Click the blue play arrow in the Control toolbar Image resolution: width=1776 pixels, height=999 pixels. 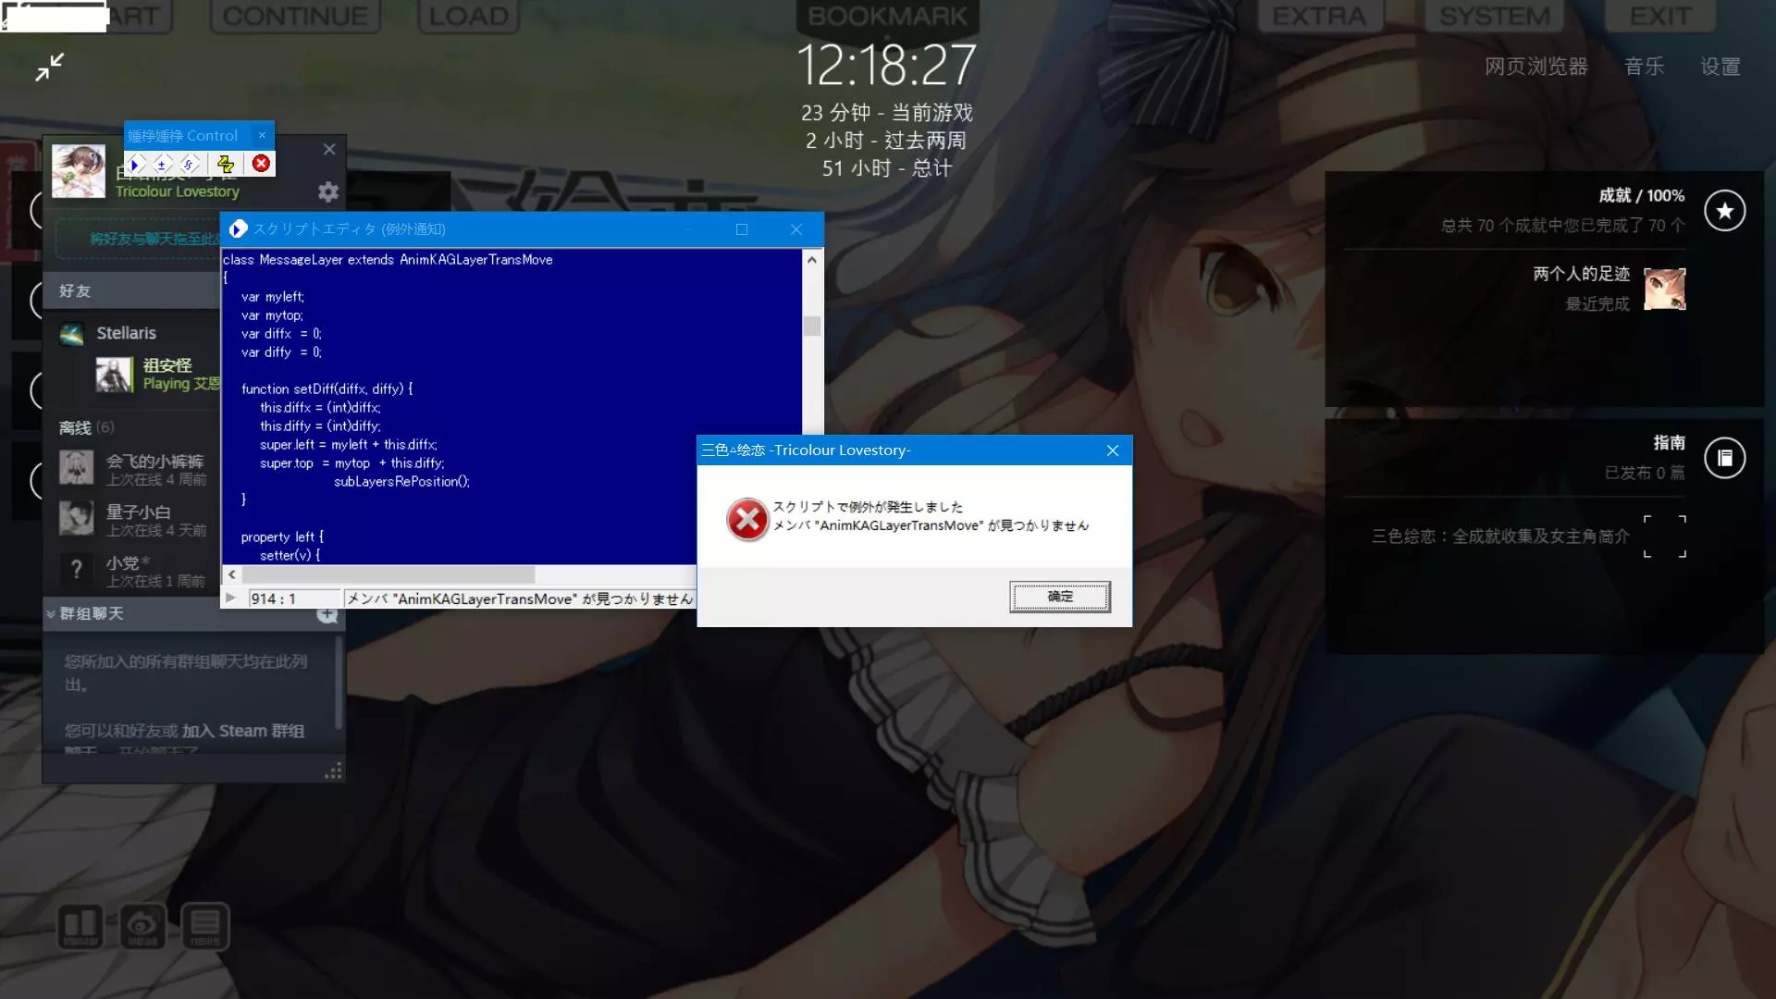pos(135,164)
